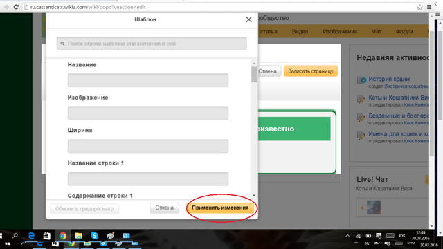
Task: Click Применить изменения button
Action: (220, 207)
